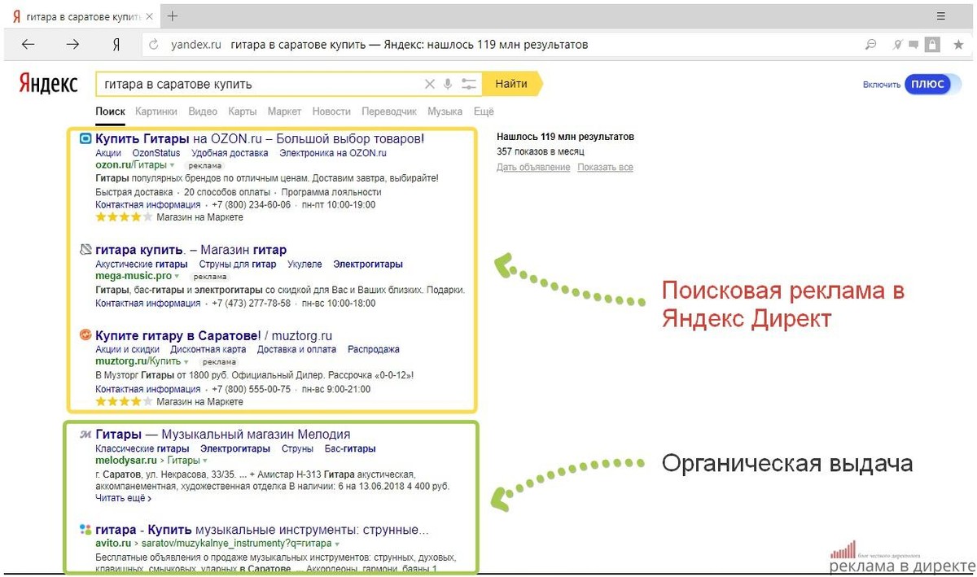Open the 'Электрогитары' Мелодия sitelink

coord(235,448)
